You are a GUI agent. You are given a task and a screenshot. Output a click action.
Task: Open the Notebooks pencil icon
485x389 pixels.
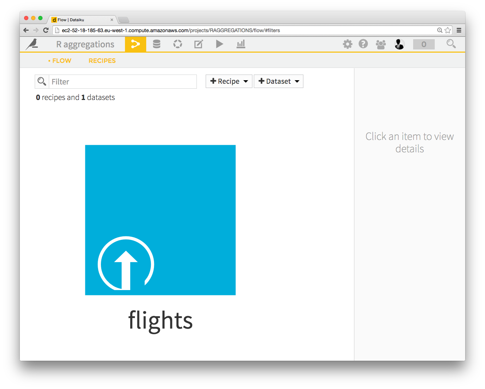click(198, 44)
